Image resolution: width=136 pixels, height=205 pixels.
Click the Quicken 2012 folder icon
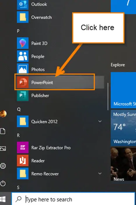(x=23, y=121)
